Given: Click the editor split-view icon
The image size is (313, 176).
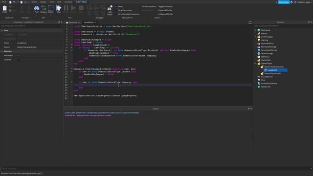Looking at the screenshot, I should point(250,22).
